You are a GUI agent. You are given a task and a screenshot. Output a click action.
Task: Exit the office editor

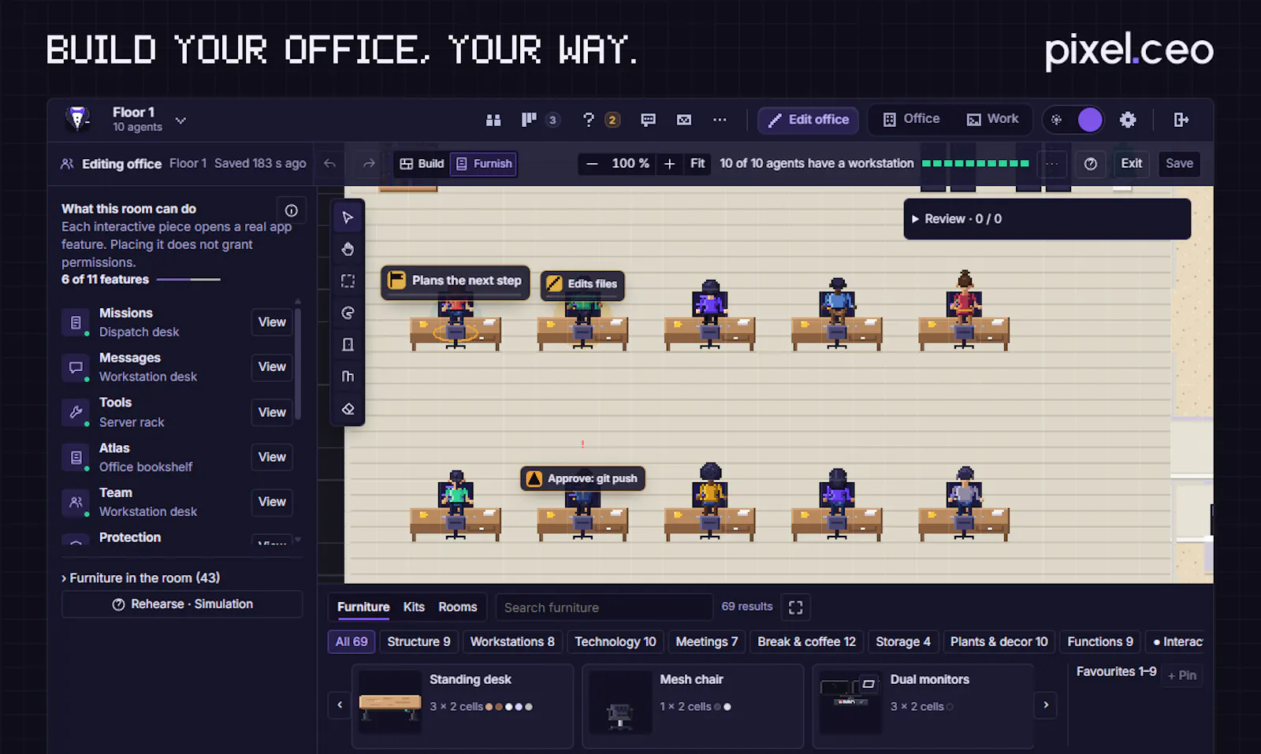(1131, 164)
